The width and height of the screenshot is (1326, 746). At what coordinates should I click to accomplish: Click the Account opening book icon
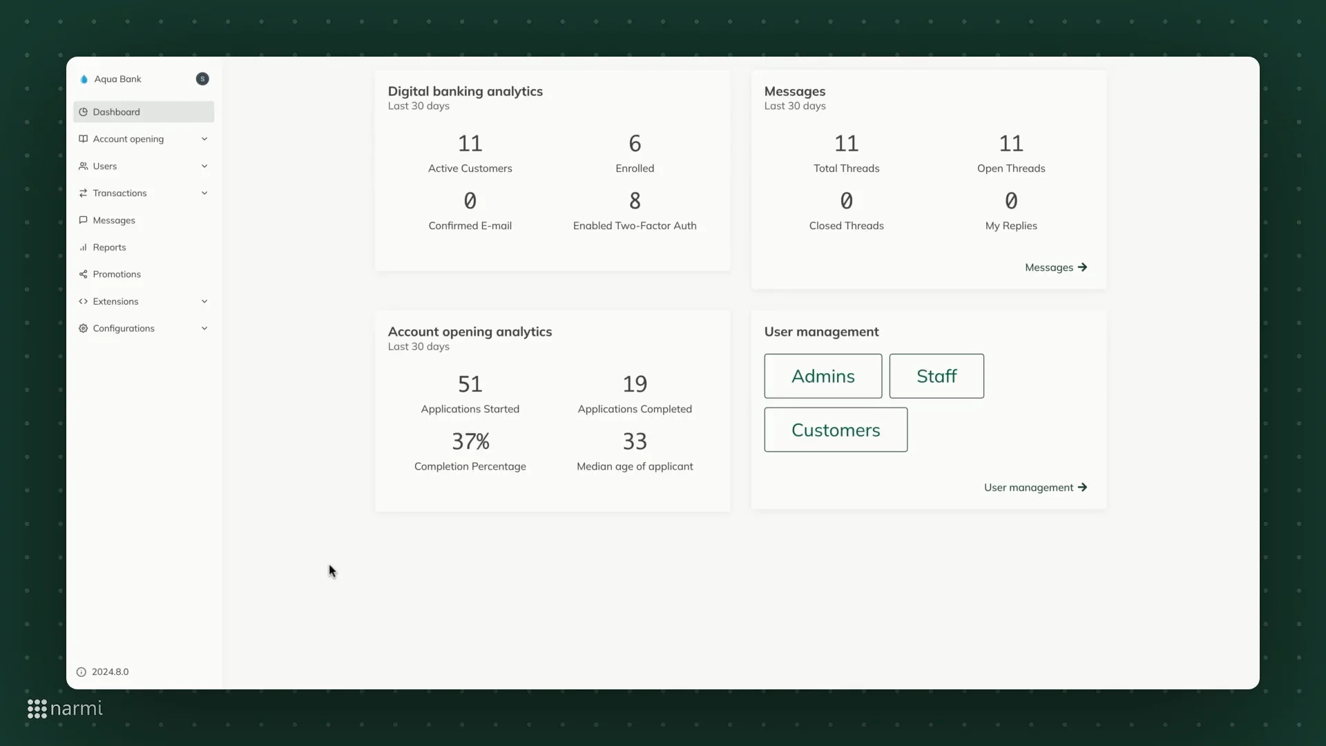(83, 139)
